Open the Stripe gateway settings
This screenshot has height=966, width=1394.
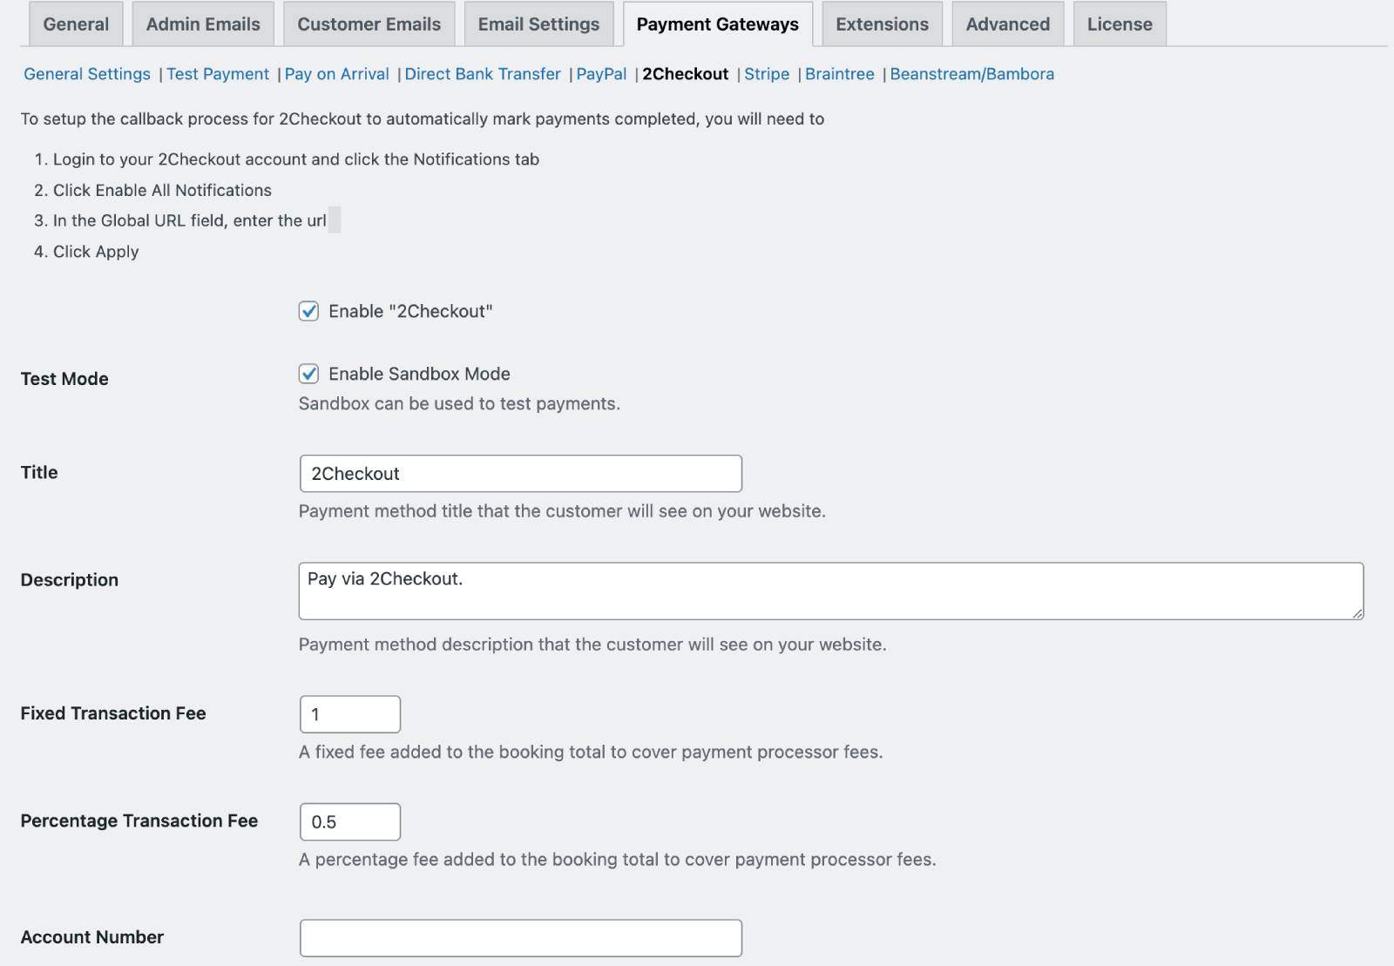(x=767, y=74)
